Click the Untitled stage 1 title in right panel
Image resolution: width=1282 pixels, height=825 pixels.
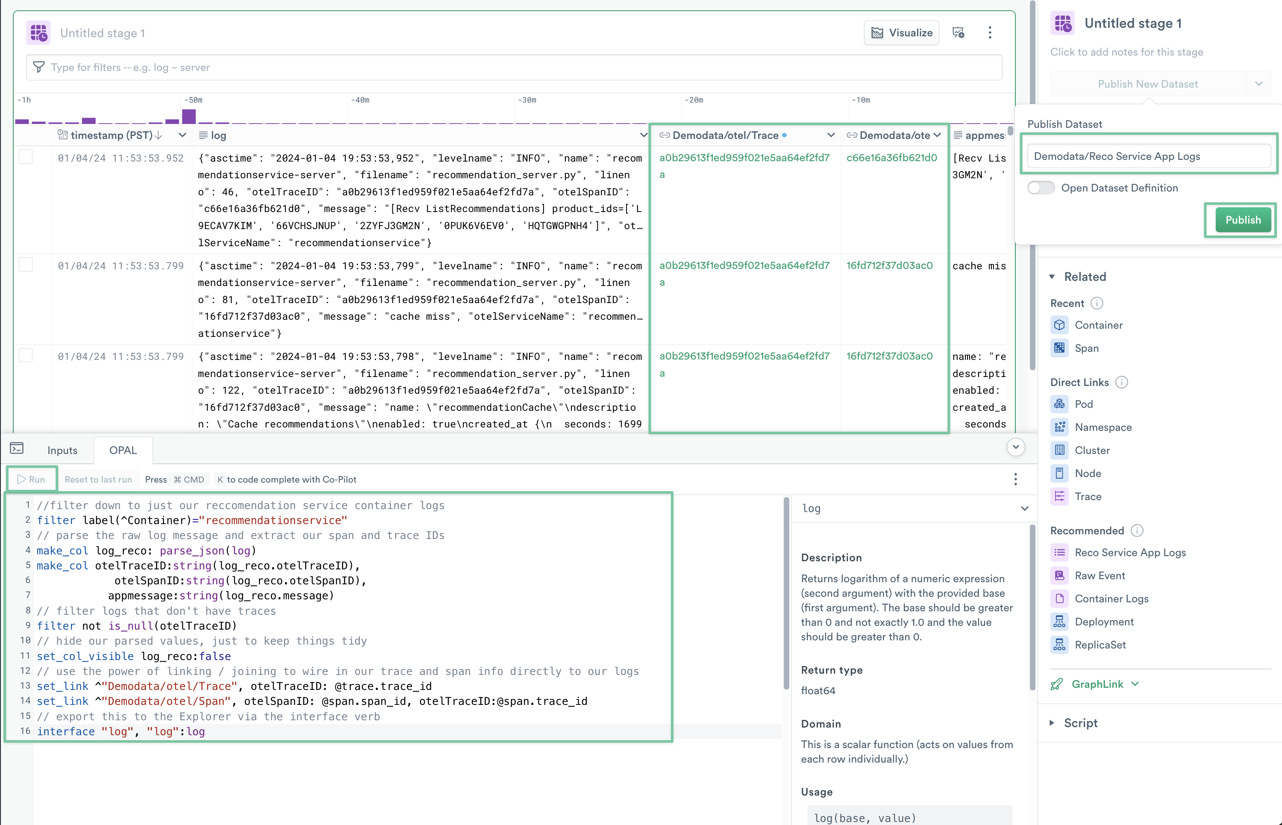click(x=1132, y=23)
